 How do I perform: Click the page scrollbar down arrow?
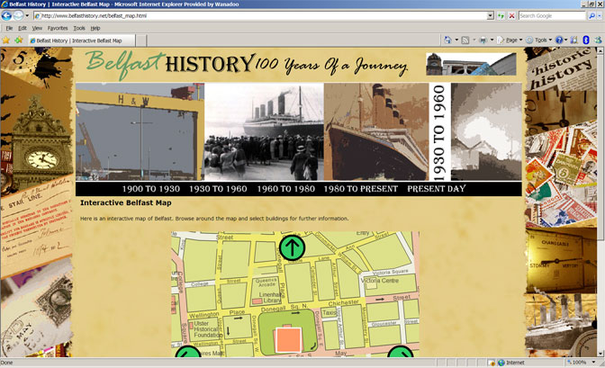coord(600,354)
